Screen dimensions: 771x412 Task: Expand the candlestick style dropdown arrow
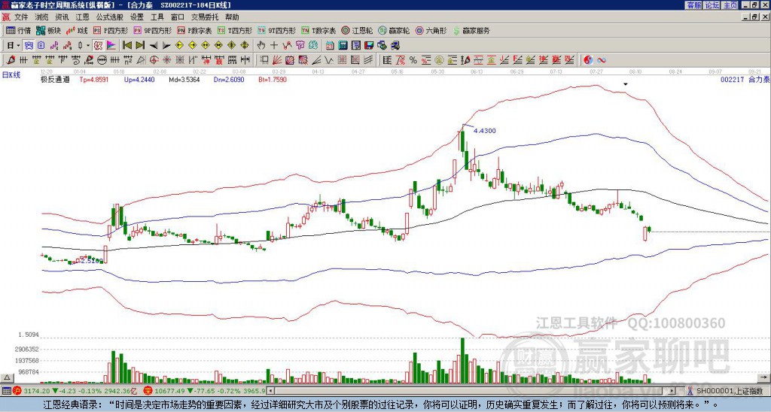click(88, 46)
